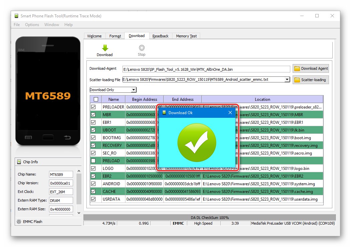Open the Download Agent folder browser

click(297, 68)
